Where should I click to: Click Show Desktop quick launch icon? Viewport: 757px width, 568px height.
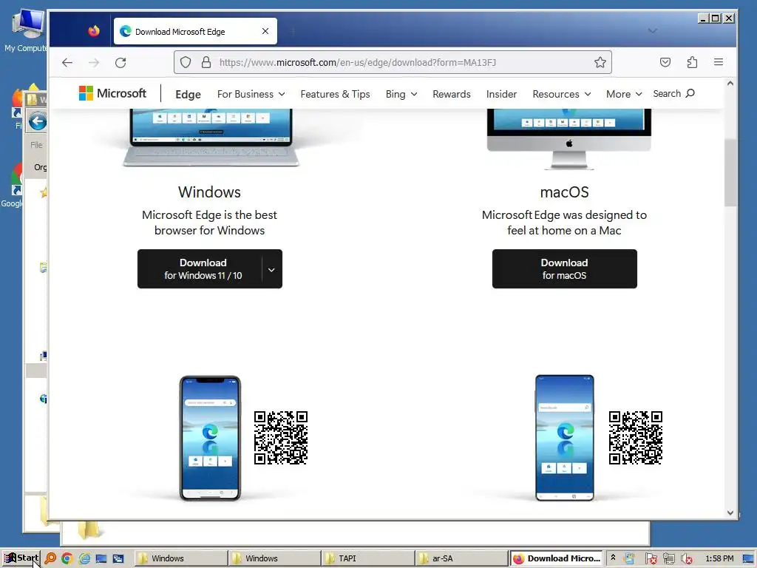point(101,558)
